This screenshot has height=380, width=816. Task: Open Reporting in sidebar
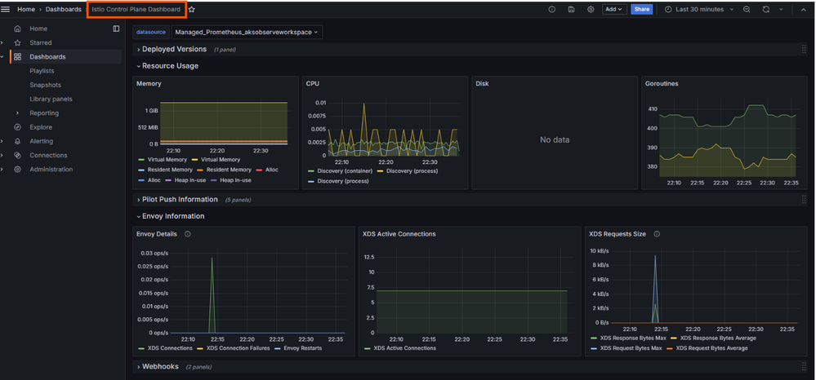click(44, 113)
